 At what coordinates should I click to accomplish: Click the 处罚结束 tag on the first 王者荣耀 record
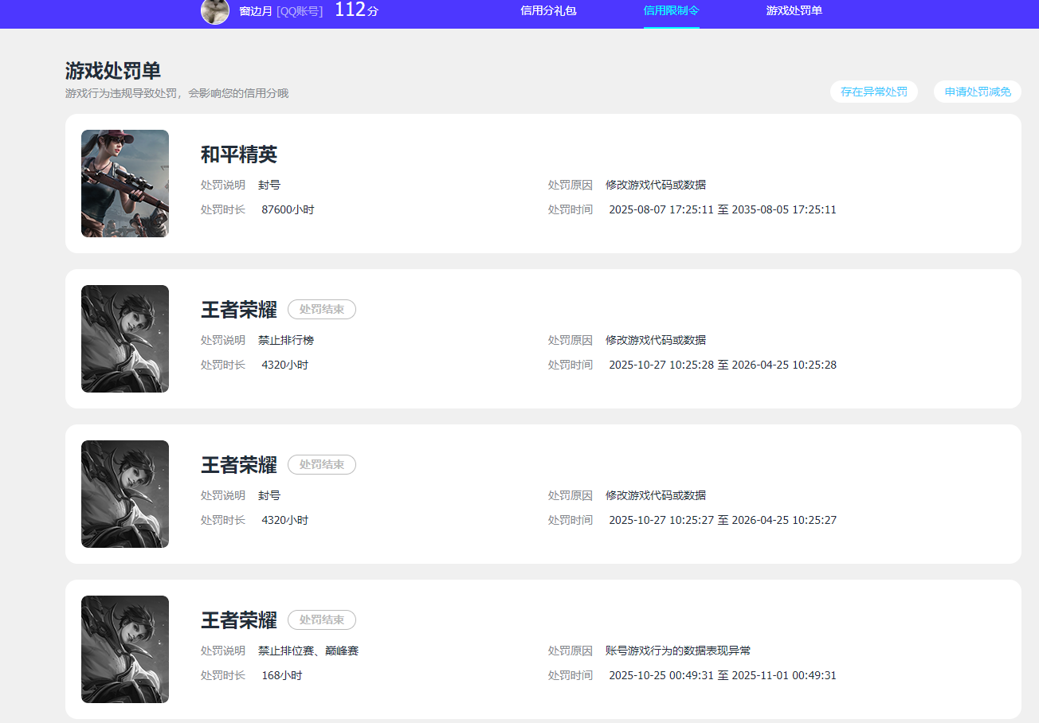[321, 309]
